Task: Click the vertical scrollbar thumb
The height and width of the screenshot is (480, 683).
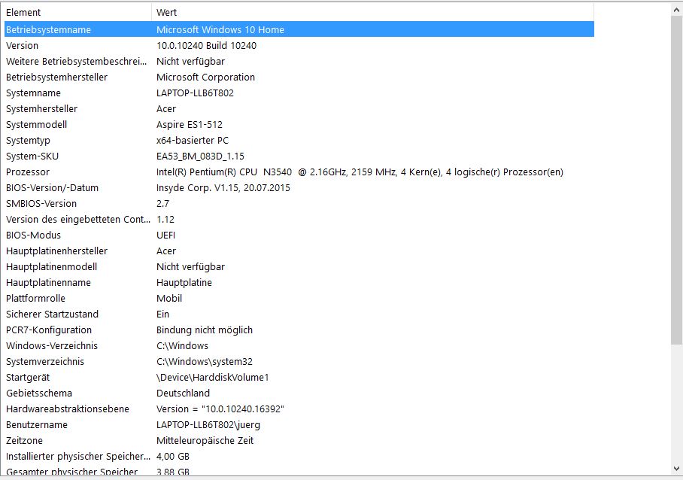Action: (676, 179)
